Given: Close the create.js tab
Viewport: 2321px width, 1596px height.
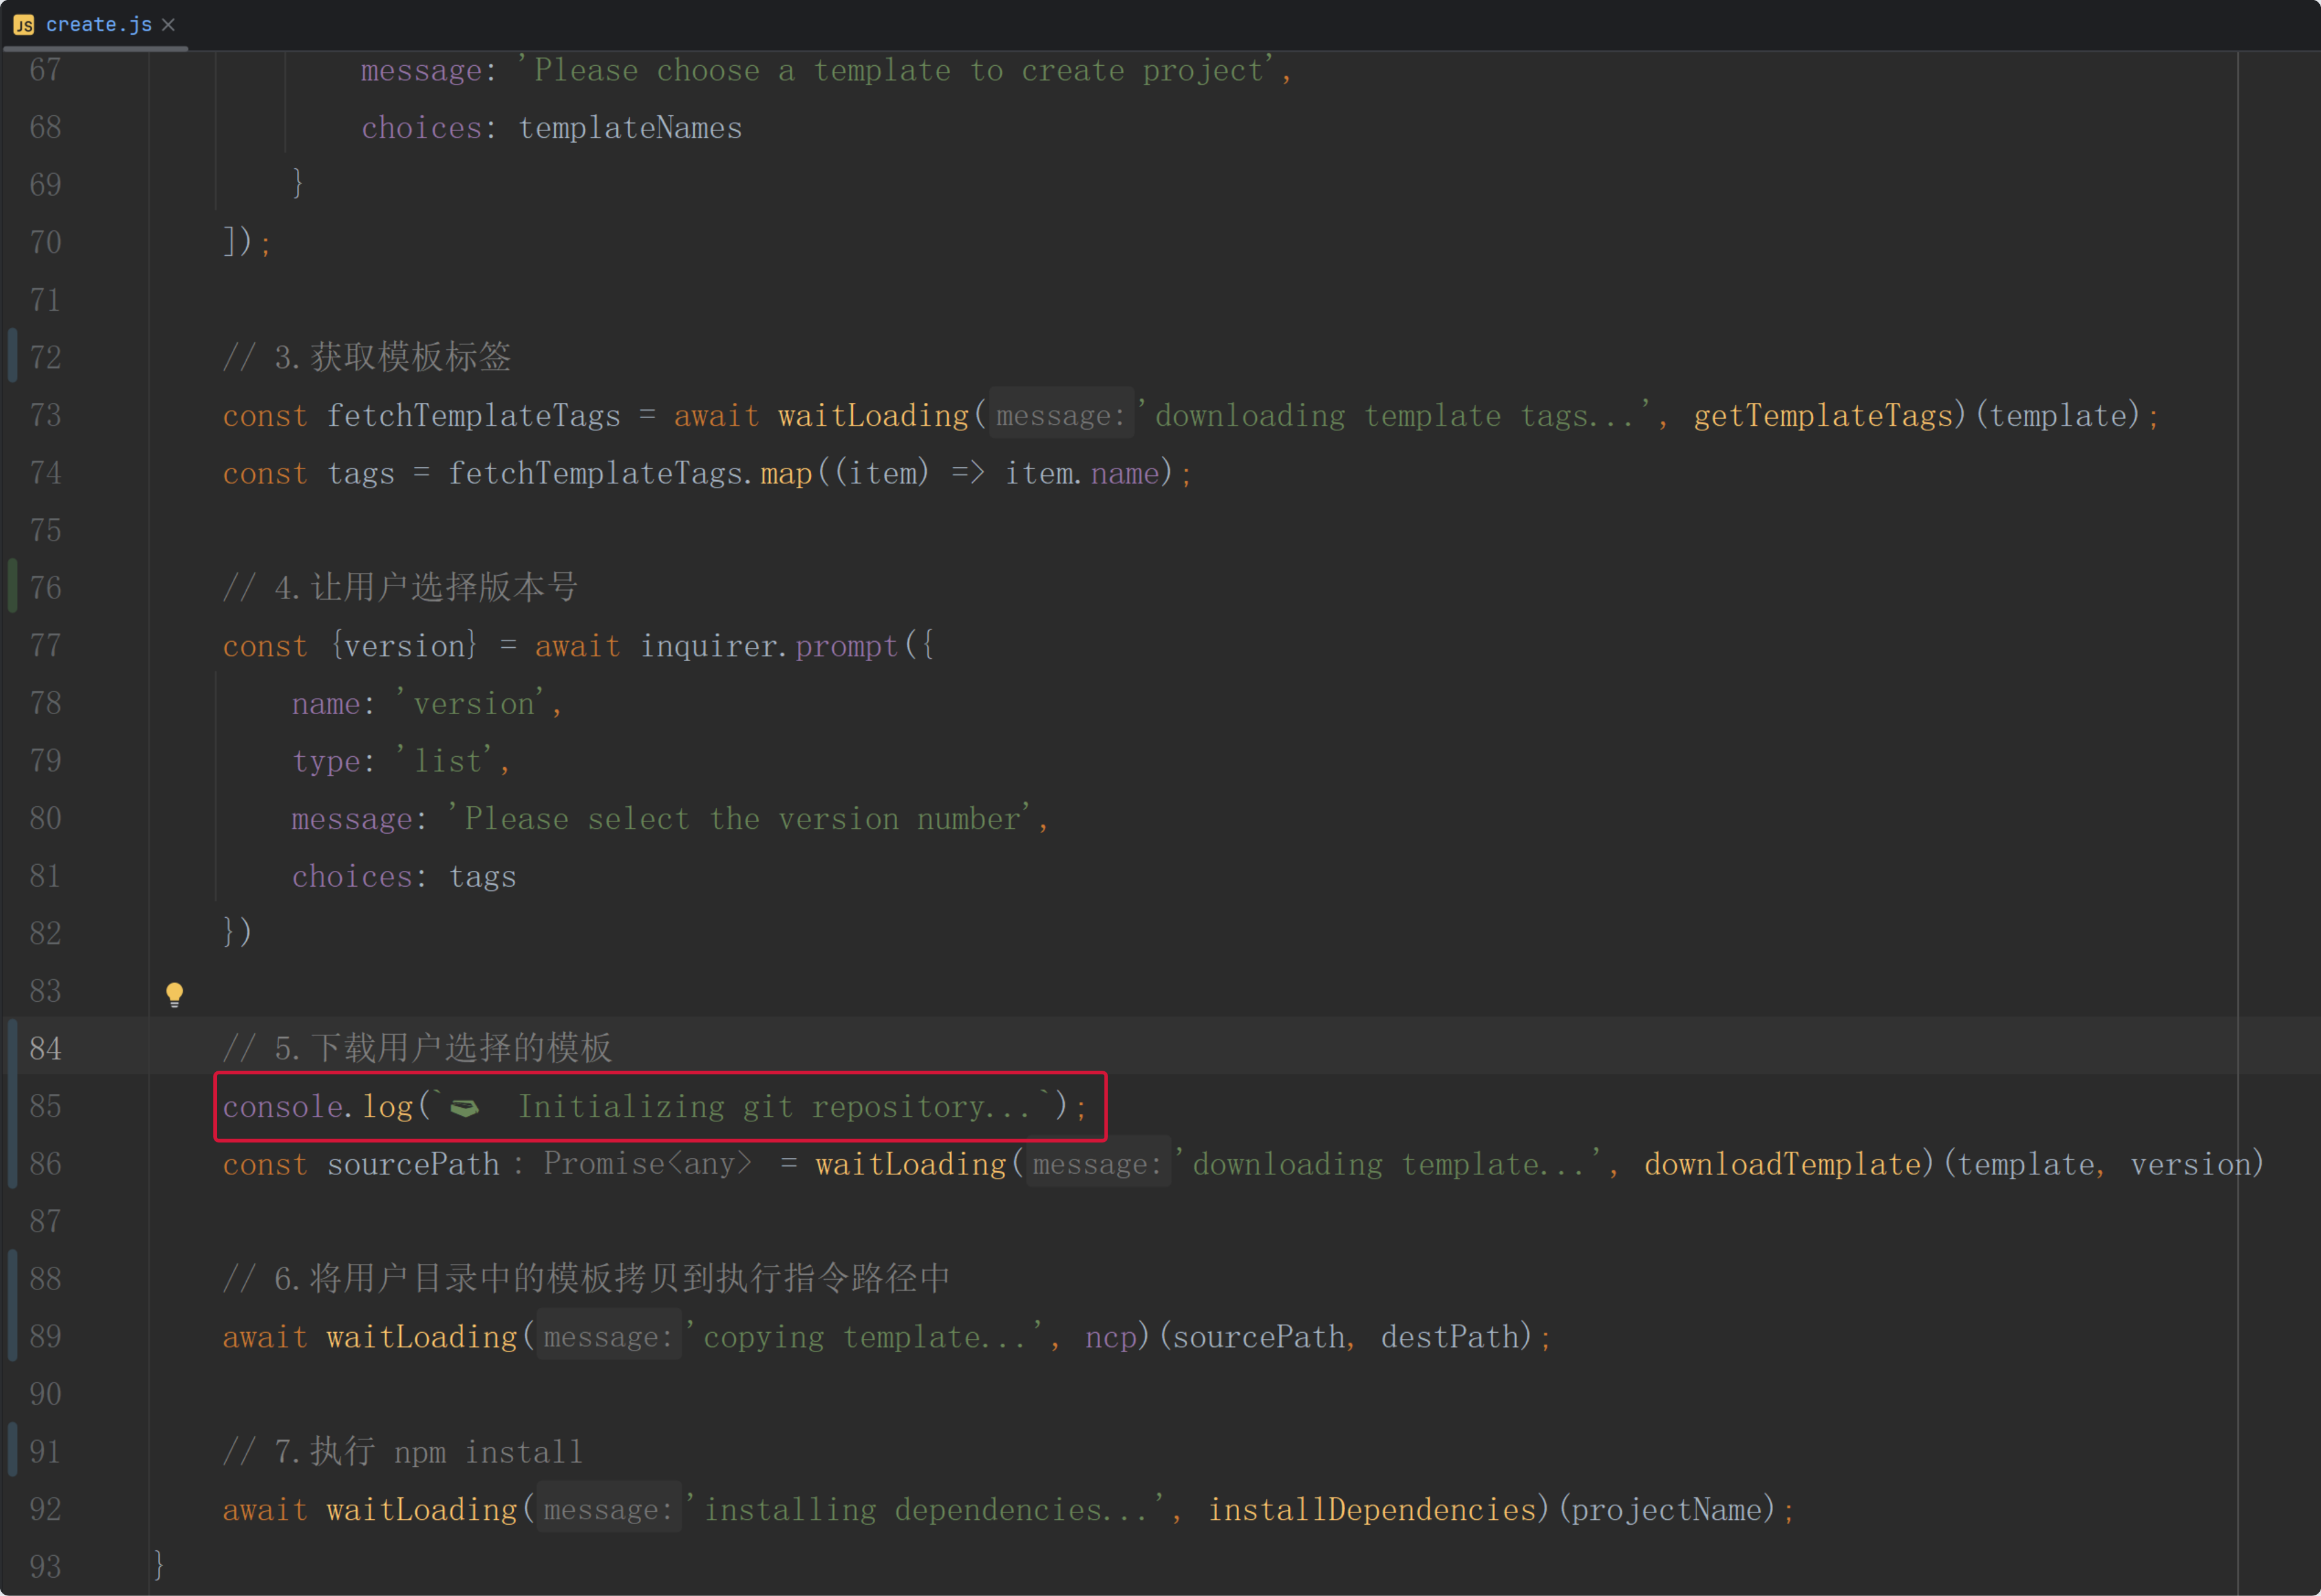Looking at the screenshot, I should [x=169, y=25].
